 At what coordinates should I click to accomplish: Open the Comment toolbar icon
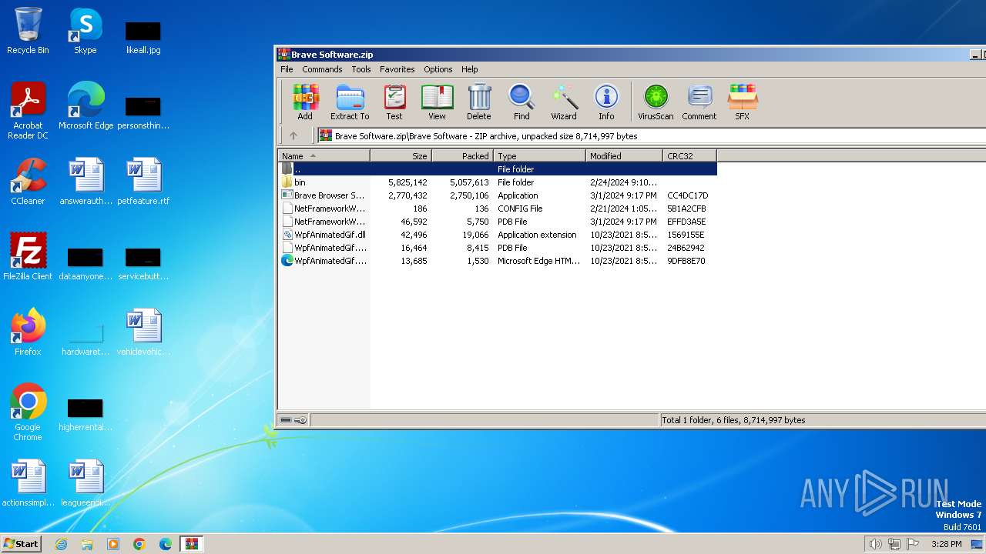coord(699,102)
